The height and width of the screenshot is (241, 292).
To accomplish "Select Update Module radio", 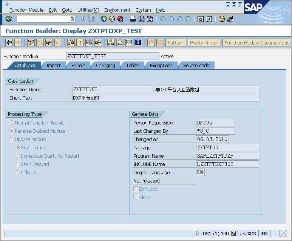I will click(12, 139).
